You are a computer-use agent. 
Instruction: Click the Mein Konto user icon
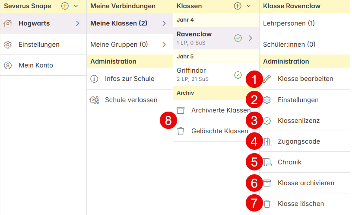click(8, 65)
